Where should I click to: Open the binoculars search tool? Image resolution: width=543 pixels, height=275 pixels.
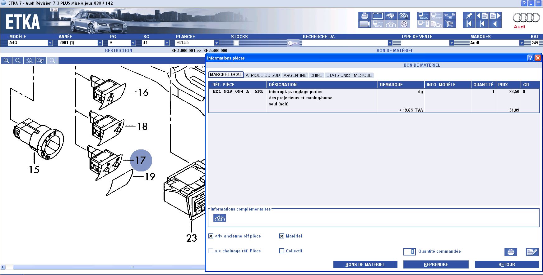(391, 16)
